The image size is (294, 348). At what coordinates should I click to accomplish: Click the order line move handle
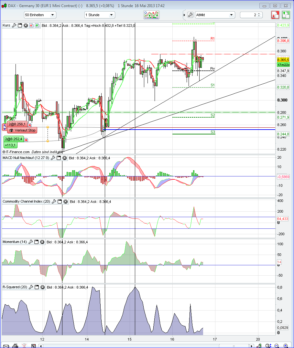[x=5, y=127]
